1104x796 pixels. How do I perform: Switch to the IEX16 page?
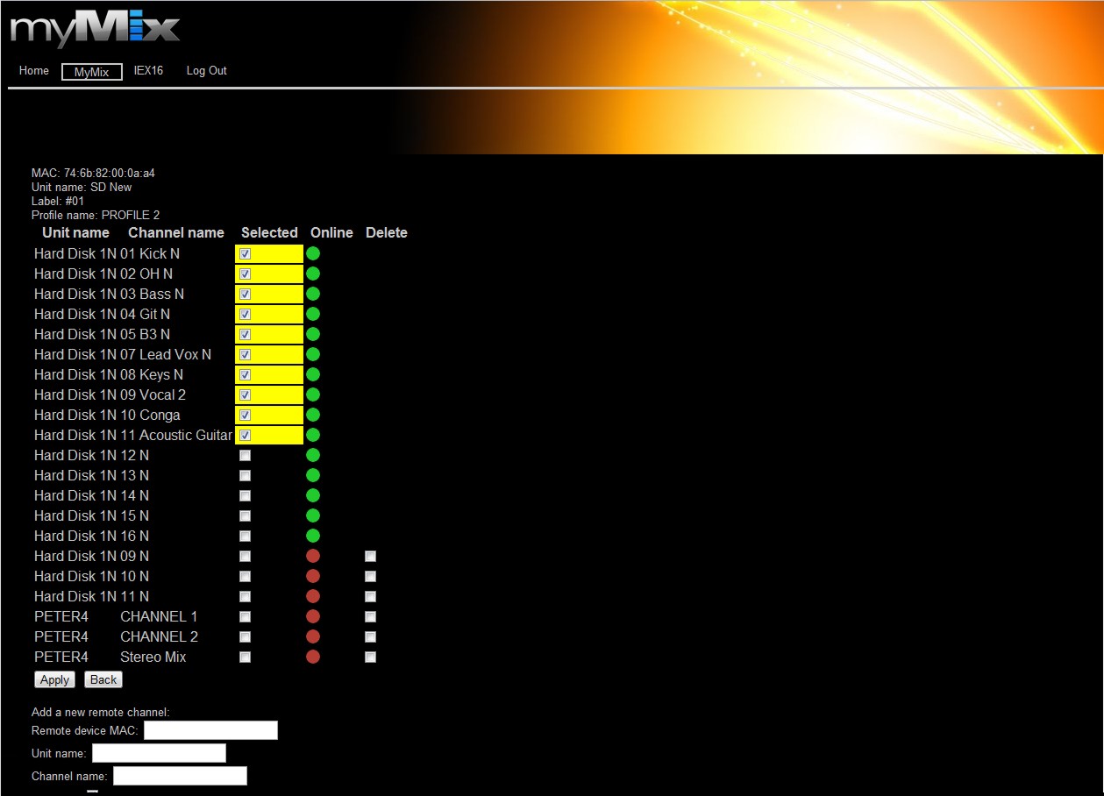coord(148,71)
